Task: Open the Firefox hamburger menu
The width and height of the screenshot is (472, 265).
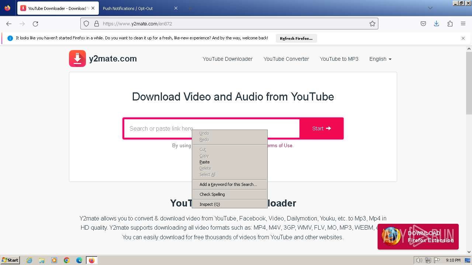Action: [463, 24]
